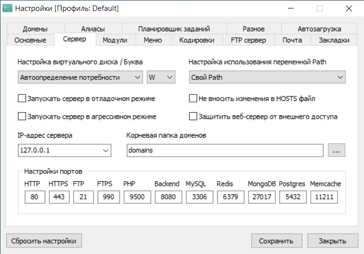Close the settings window with X
Viewport: 364px width, 254px height.
point(349,8)
